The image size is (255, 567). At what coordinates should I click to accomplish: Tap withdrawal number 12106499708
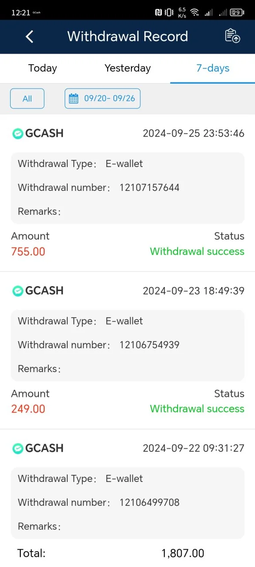[149, 502]
